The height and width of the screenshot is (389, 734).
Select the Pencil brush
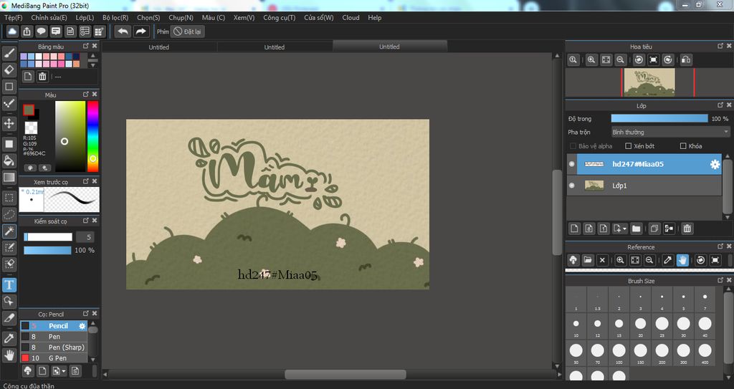click(53, 326)
